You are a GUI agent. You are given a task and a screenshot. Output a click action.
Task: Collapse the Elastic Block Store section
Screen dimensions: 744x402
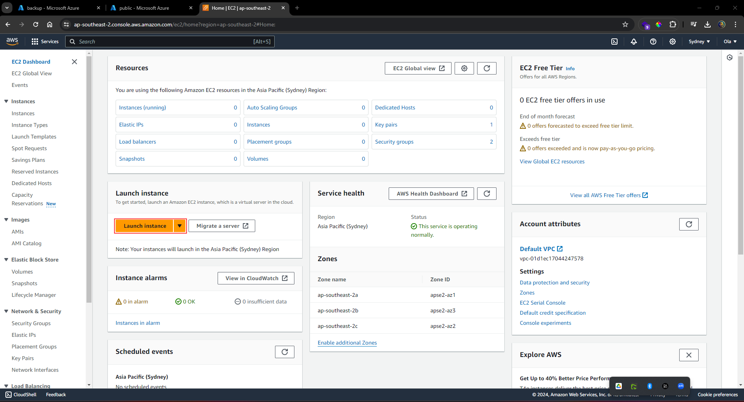[x=6, y=260]
